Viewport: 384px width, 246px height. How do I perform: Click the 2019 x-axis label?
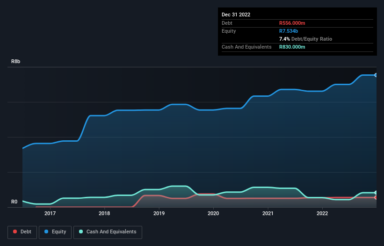click(x=159, y=213)
